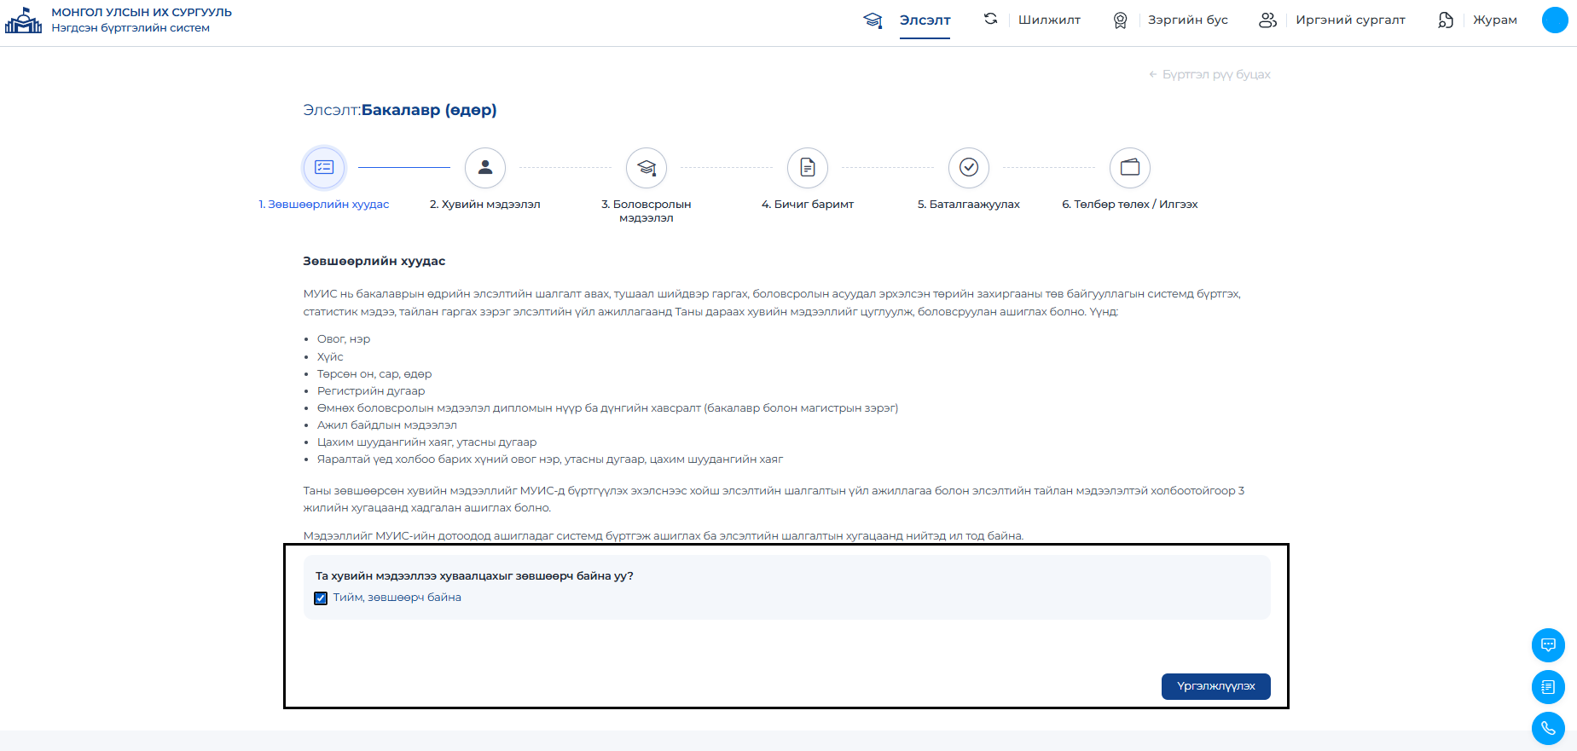Click the 'МОНГОЛ УЛСЫН ИХ СУРГУУЛЬ' site title
The image size is (1577, 751).
[x=142, y=13]
